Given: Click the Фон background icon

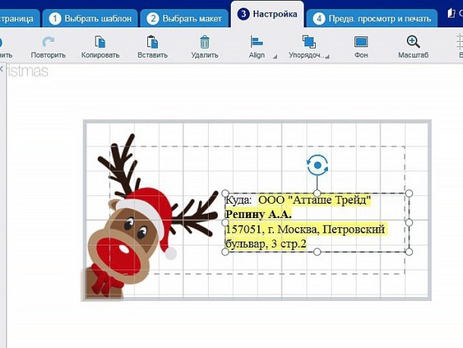Looking at the screenshot, I should click(361, 42).
